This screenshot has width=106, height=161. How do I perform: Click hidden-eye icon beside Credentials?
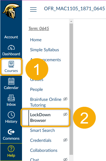click(x=65, y=140)
